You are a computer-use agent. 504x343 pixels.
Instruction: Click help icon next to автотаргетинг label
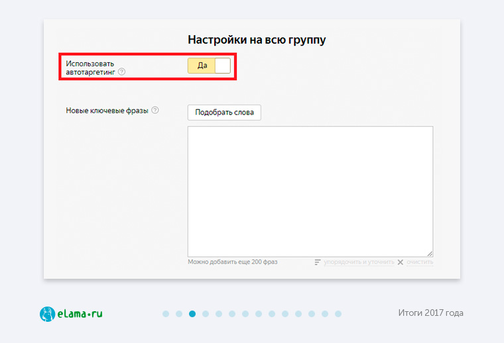121,72
